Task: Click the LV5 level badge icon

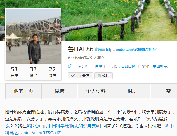Action: [x=100, y=50]
